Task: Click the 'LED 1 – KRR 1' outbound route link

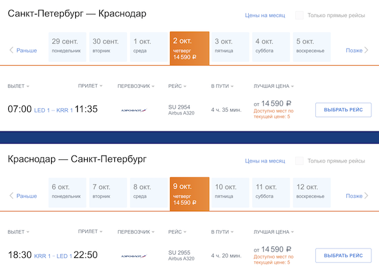Action: pos(53,109)
